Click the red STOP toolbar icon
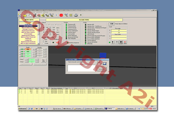The image size is (174, 116). (61, 15)
